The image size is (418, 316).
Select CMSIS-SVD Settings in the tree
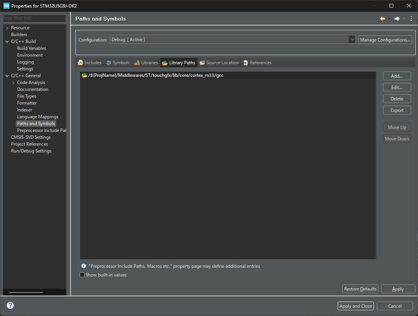point(31,137)
